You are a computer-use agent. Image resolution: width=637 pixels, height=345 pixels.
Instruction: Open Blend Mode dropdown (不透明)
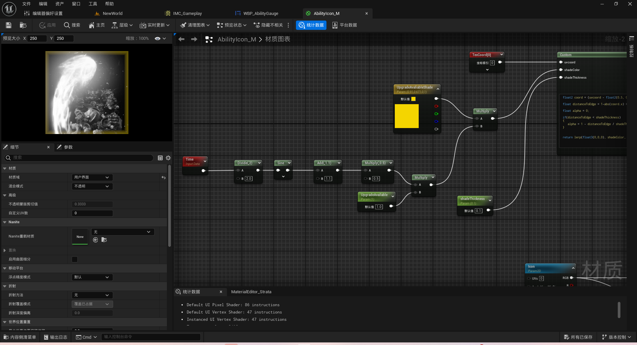point(92,186)
